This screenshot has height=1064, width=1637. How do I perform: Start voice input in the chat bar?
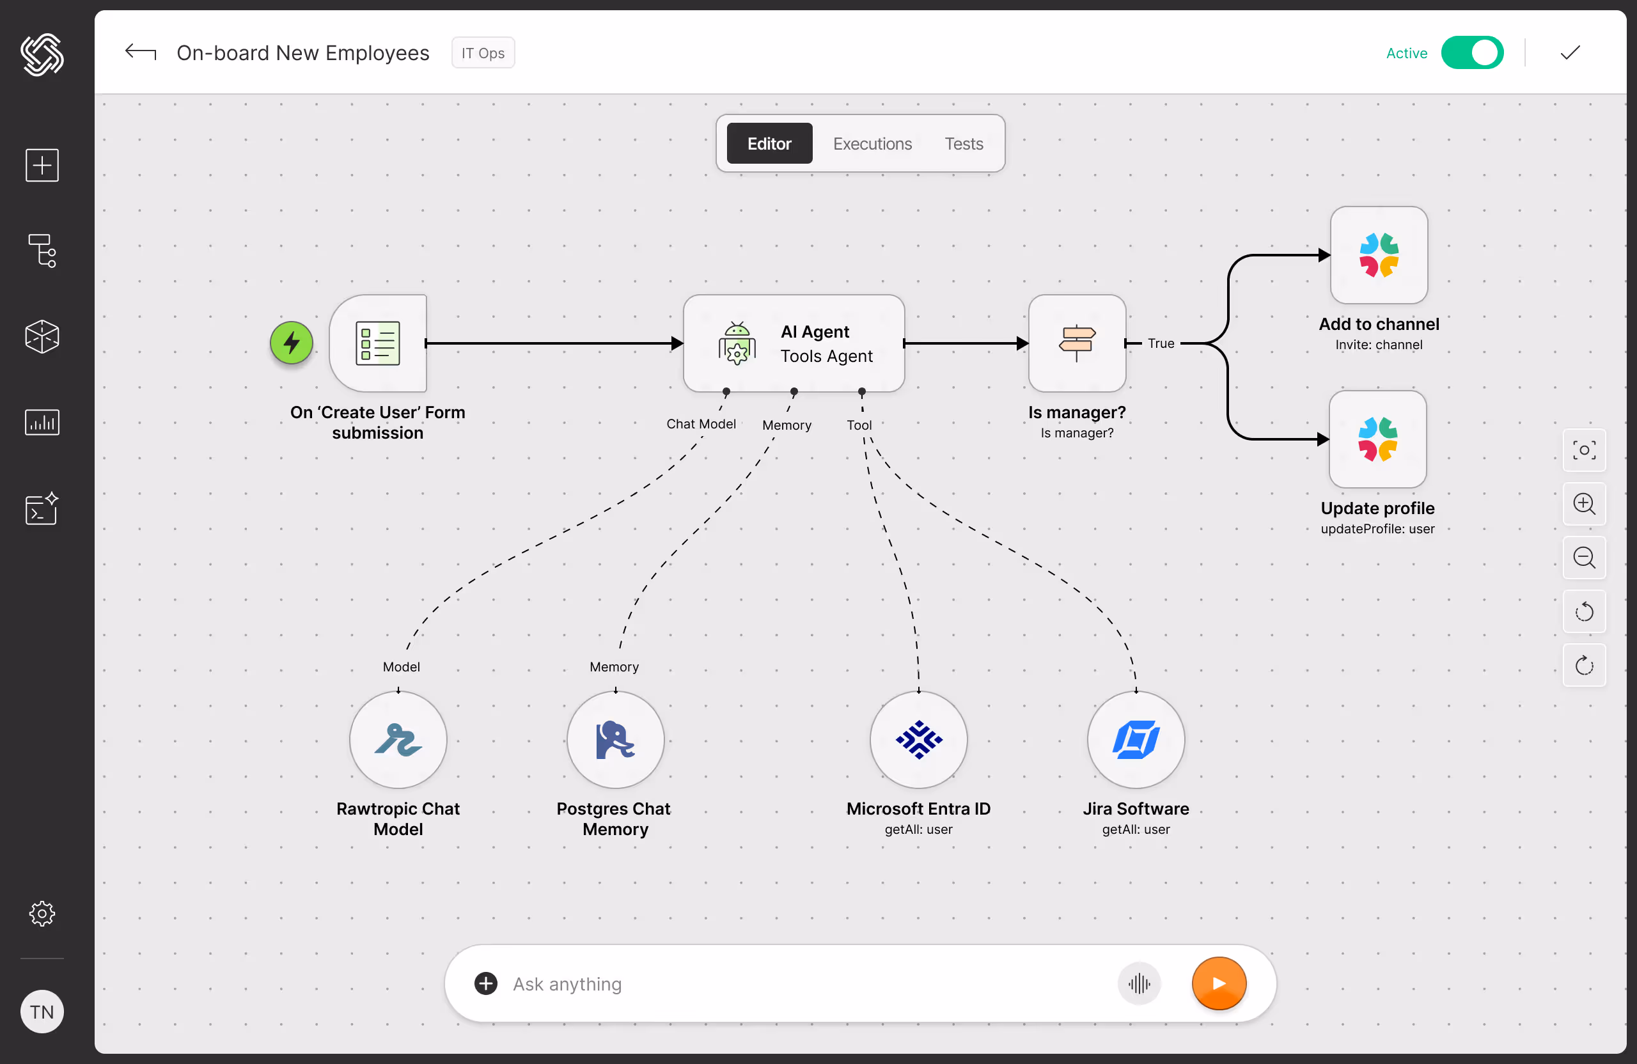[1139, 983]
